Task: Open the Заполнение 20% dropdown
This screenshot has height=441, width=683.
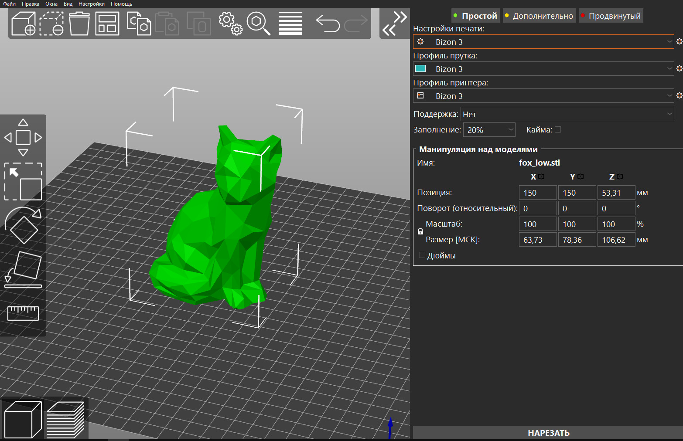Action: click(x=489, y=130)
